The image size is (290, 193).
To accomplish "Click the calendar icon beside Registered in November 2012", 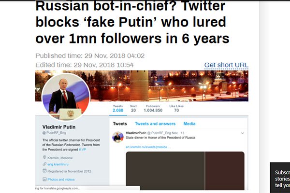I will tap(44, 171).
